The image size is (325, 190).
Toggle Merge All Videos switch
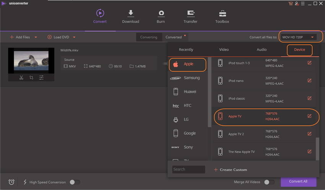coord(270,182)
